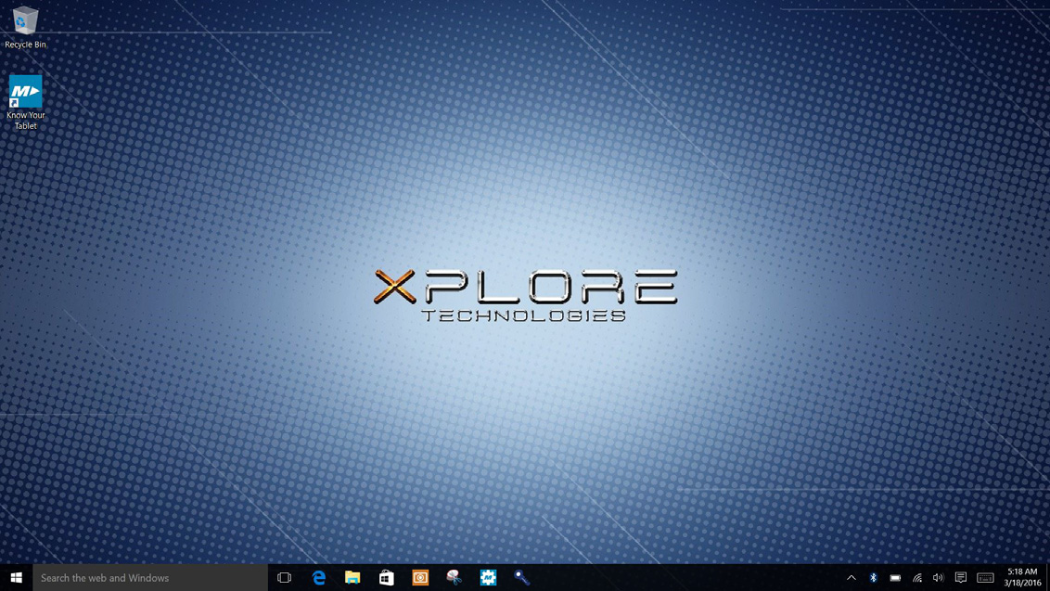Show hidden system tray icons
The width and height of the screenshot is (1050, 591).
pos(852,578)
